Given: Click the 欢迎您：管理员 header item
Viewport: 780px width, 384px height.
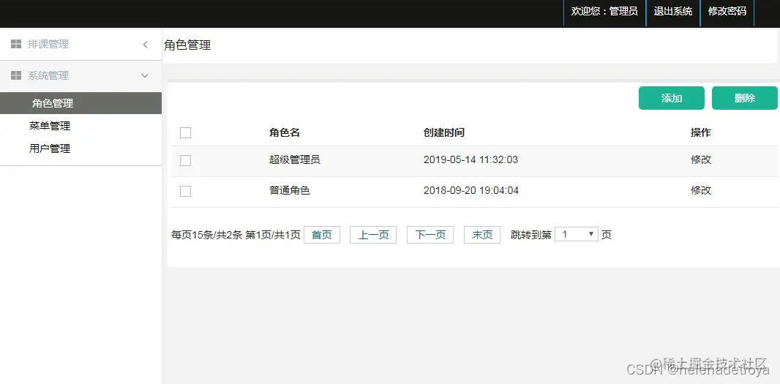Looking at the screenshot, I should tap(604, 12).
